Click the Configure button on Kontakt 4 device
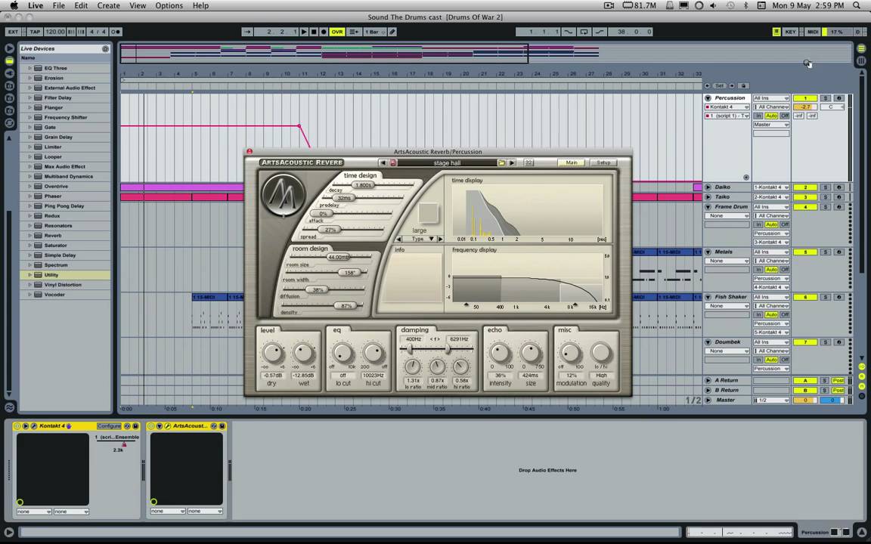Screen dimensions: 871x544 (109, 426)
